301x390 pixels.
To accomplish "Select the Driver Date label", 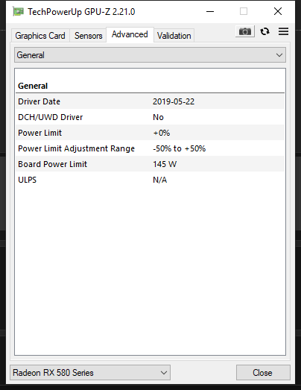I will [x=39, y=101].
